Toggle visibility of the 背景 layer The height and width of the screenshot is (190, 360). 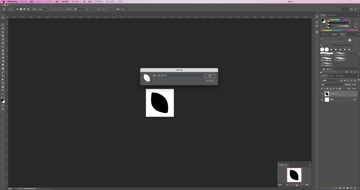322,100
